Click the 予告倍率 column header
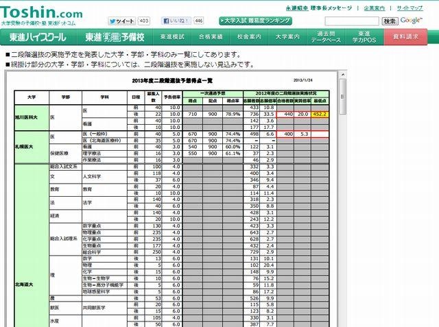The height and width of the screenshot is (327, 439). [172, 97]
